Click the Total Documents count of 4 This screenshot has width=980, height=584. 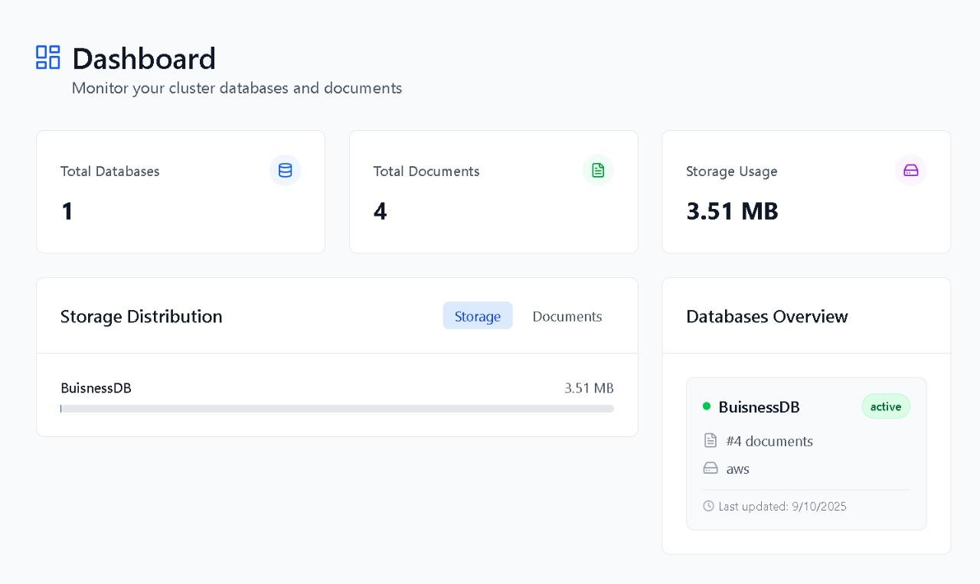click(x=380, y=211)
